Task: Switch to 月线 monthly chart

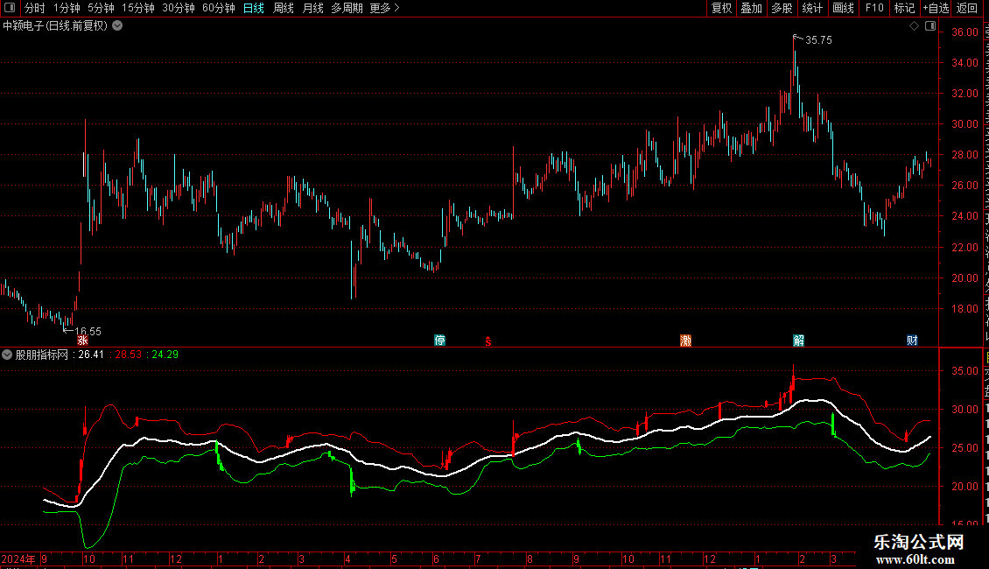Action: (312, 8)
